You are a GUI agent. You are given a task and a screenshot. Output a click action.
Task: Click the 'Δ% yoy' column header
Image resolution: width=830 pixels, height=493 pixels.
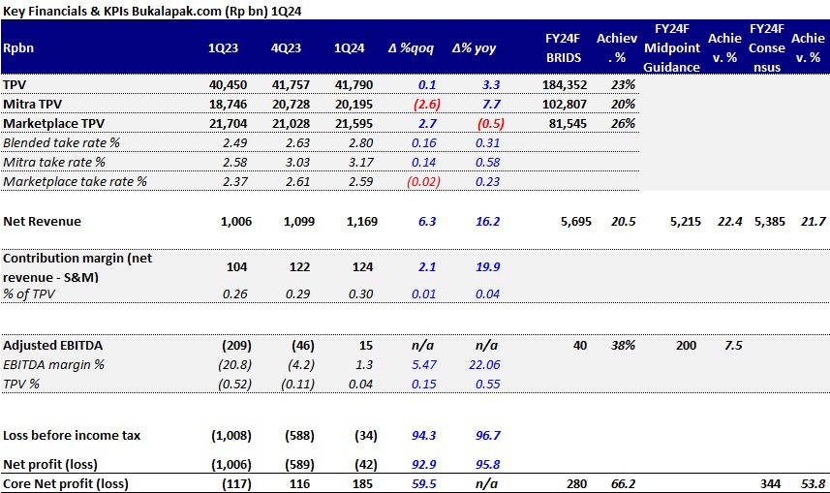pos(474,48)
